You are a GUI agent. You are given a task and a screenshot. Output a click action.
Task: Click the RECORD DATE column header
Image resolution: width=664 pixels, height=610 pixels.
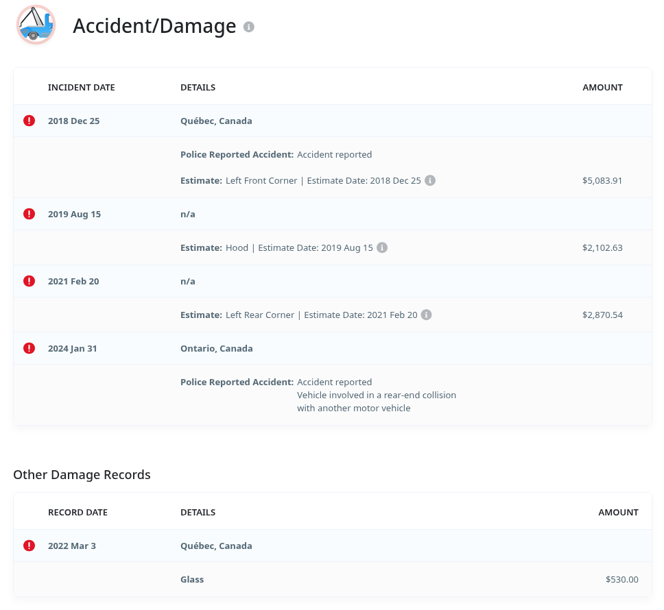(x=78, y=512)
